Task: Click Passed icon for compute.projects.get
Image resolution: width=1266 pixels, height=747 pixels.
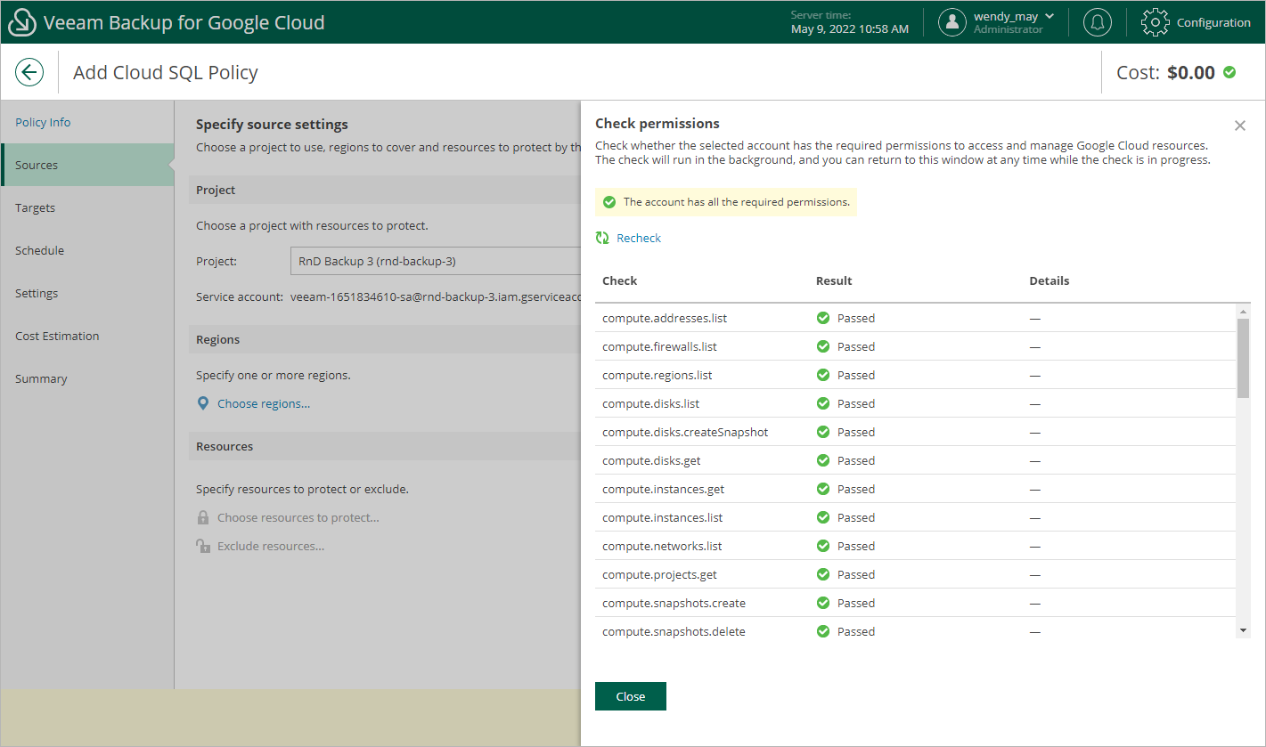Action: point(823,574)
